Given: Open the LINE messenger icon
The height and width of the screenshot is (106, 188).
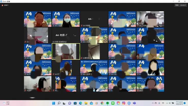Looking at the screenshot, I should point(113,103).
